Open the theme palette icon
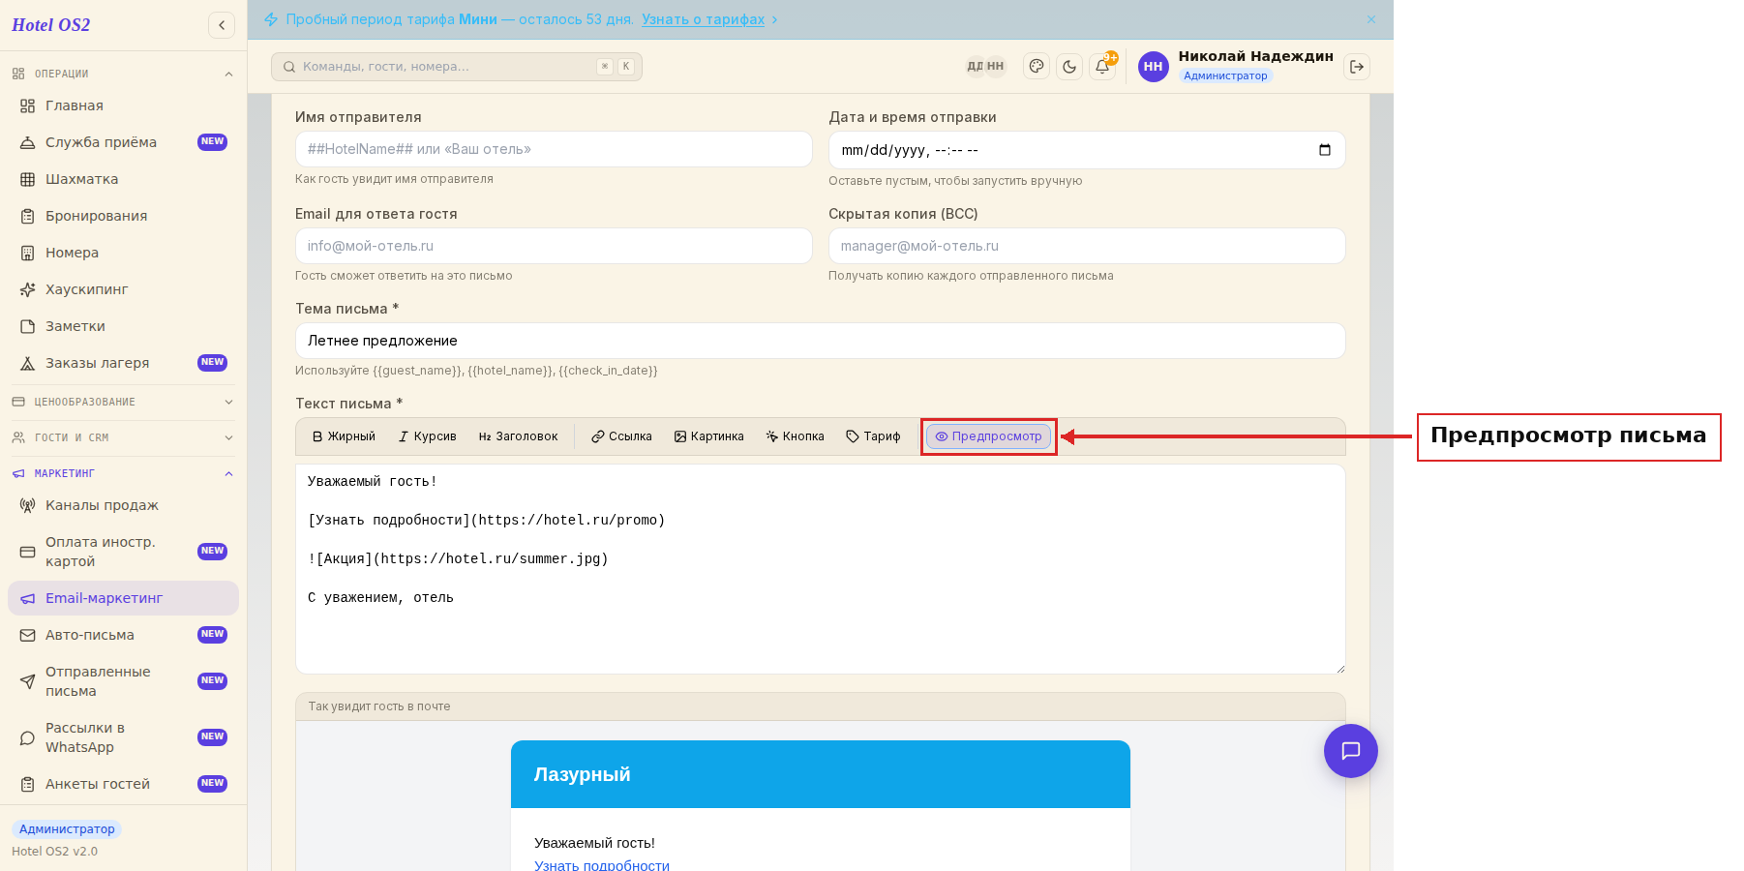Screen dimensions: 1744x871 (1037, 67)
